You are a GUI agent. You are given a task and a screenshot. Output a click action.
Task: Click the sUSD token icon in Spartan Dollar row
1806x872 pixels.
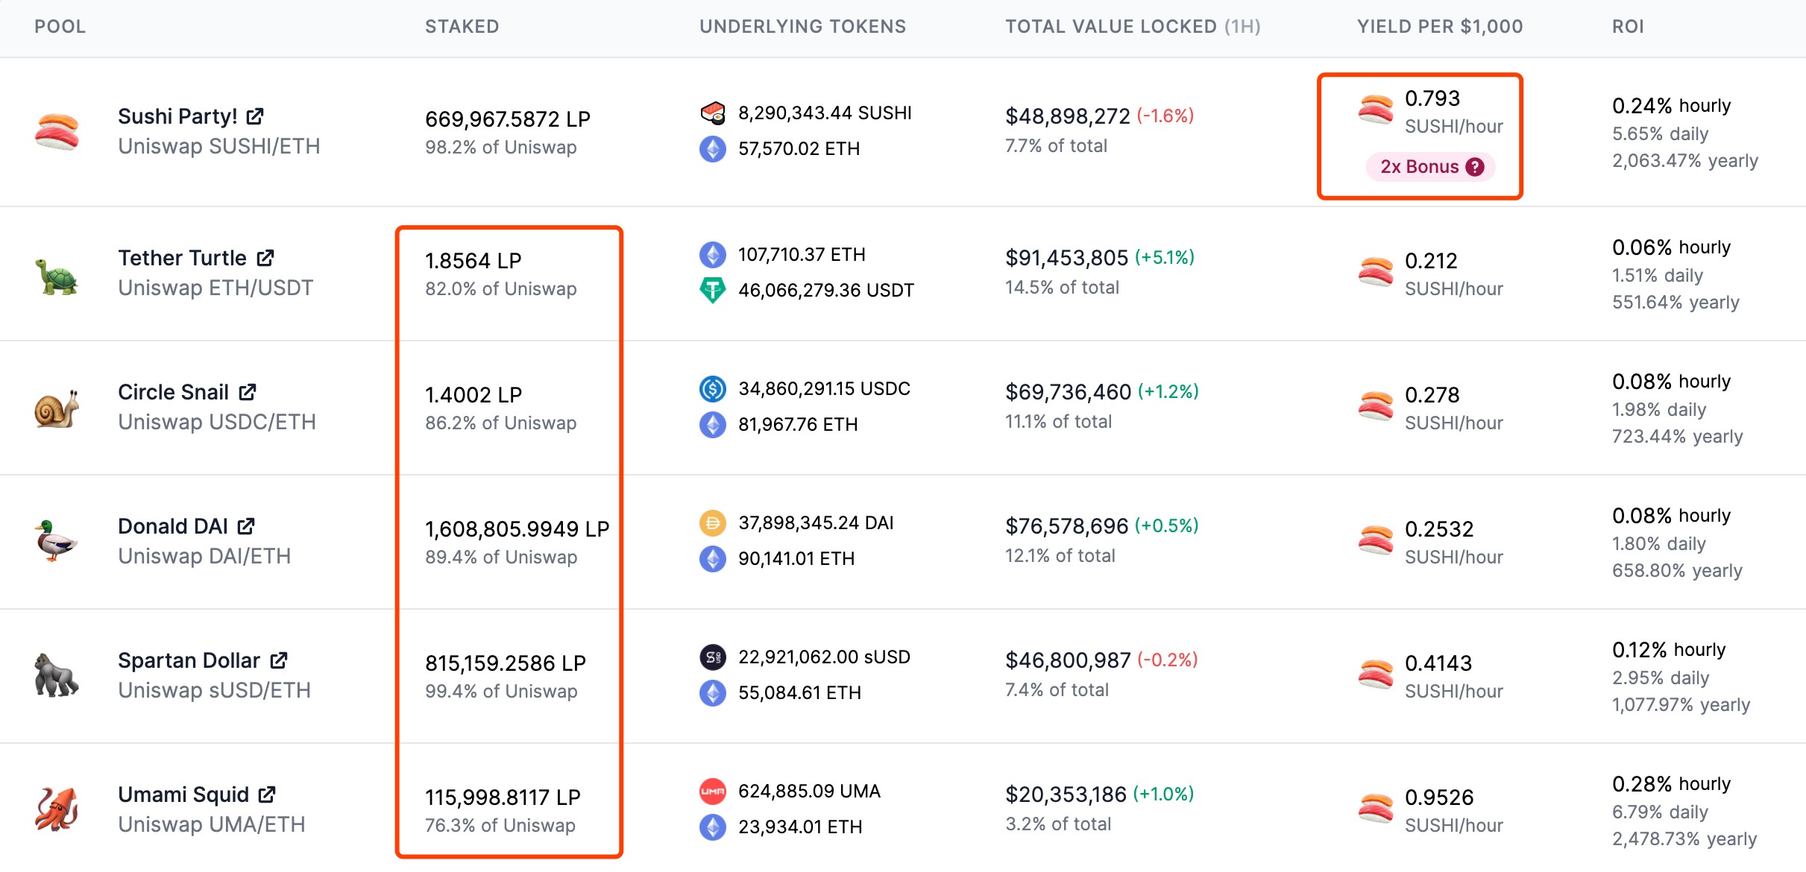tap(714, 657)
